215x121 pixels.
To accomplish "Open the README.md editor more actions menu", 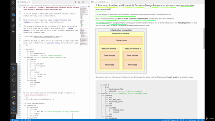I will click(87, 2).
